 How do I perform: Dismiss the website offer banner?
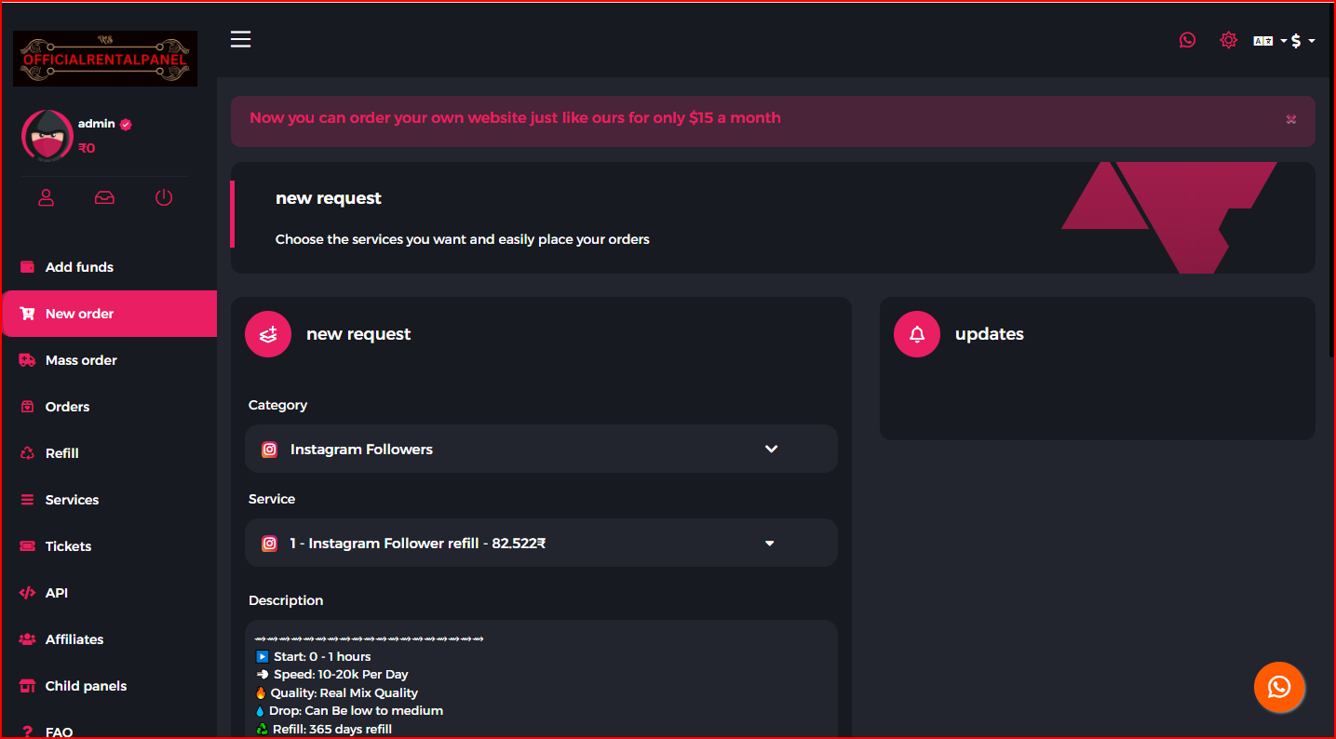tap(1291, 119)
